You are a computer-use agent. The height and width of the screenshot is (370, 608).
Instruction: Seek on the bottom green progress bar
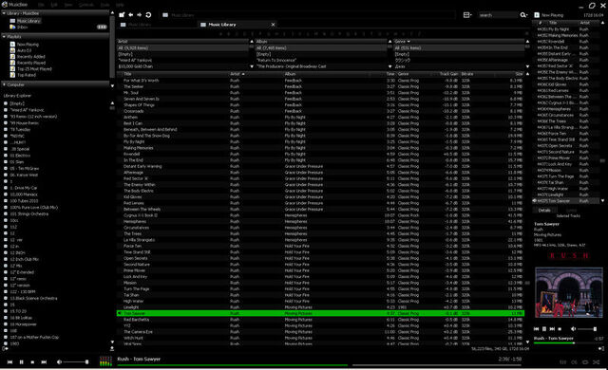click(320, 365)
